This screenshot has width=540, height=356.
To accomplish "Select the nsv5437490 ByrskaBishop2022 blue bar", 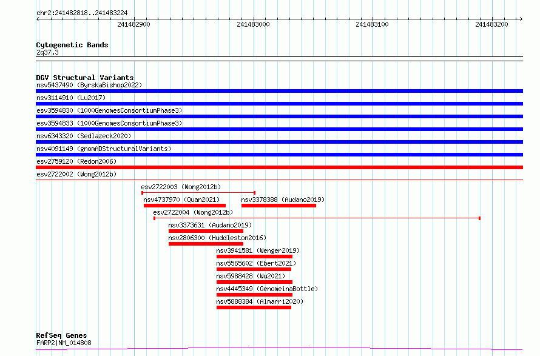I will click(279, 91).
